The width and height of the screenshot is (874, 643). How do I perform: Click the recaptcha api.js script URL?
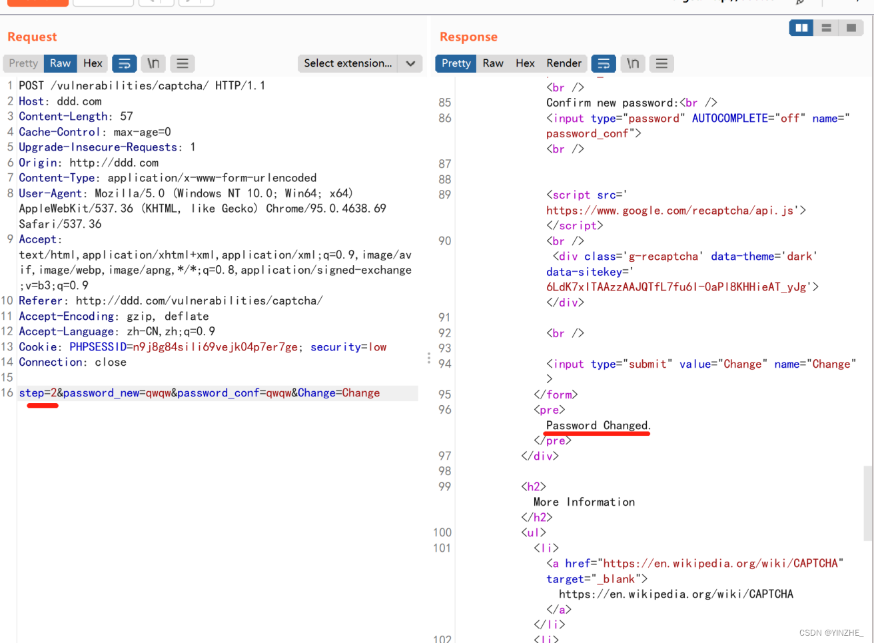click(676, 211)
